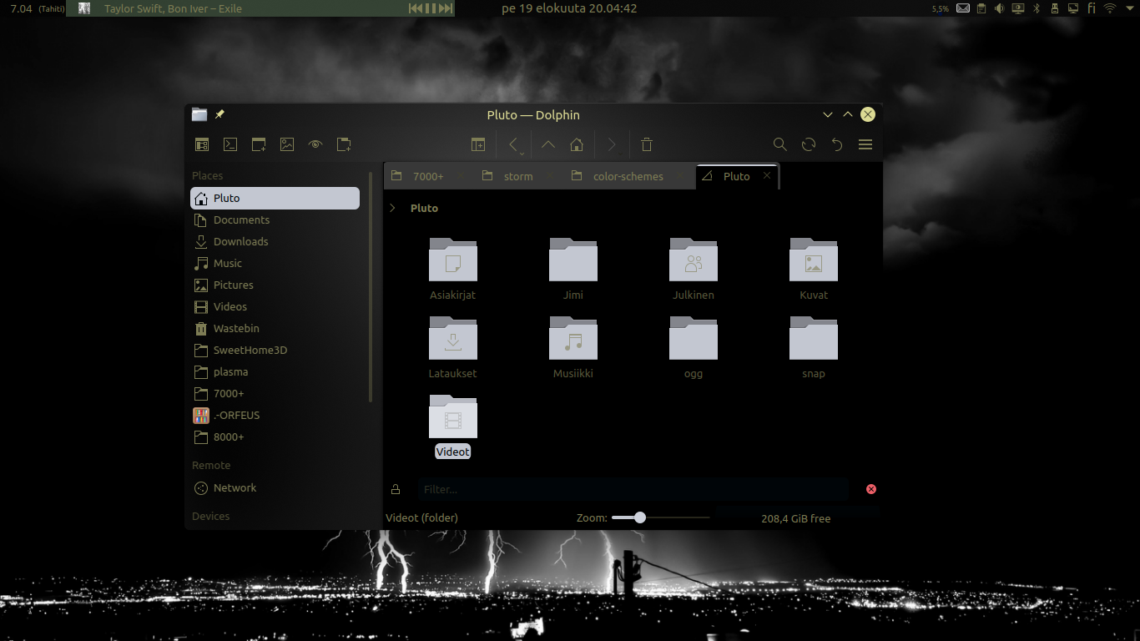The width and height of the screenshot is (1140, 641).
Task: Open the Musiikki folder thumbnail
Action: coord(573,339)
